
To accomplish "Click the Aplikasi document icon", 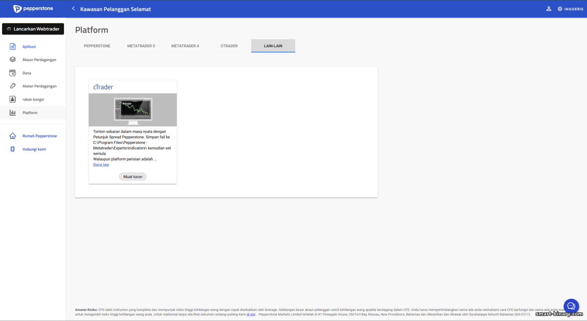I will [x=13, y=47].
